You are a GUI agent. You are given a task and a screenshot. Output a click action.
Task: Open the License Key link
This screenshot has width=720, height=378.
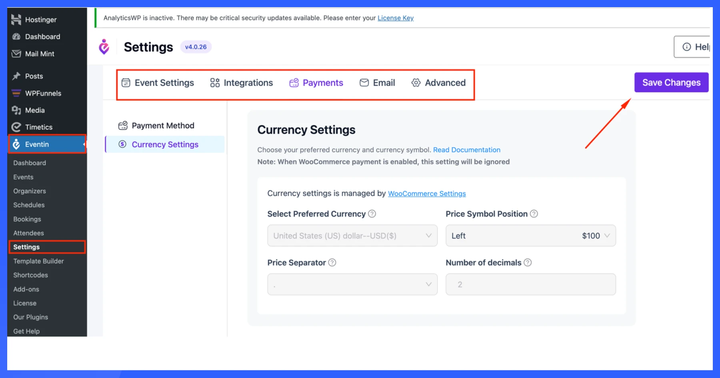coord(396,18)
